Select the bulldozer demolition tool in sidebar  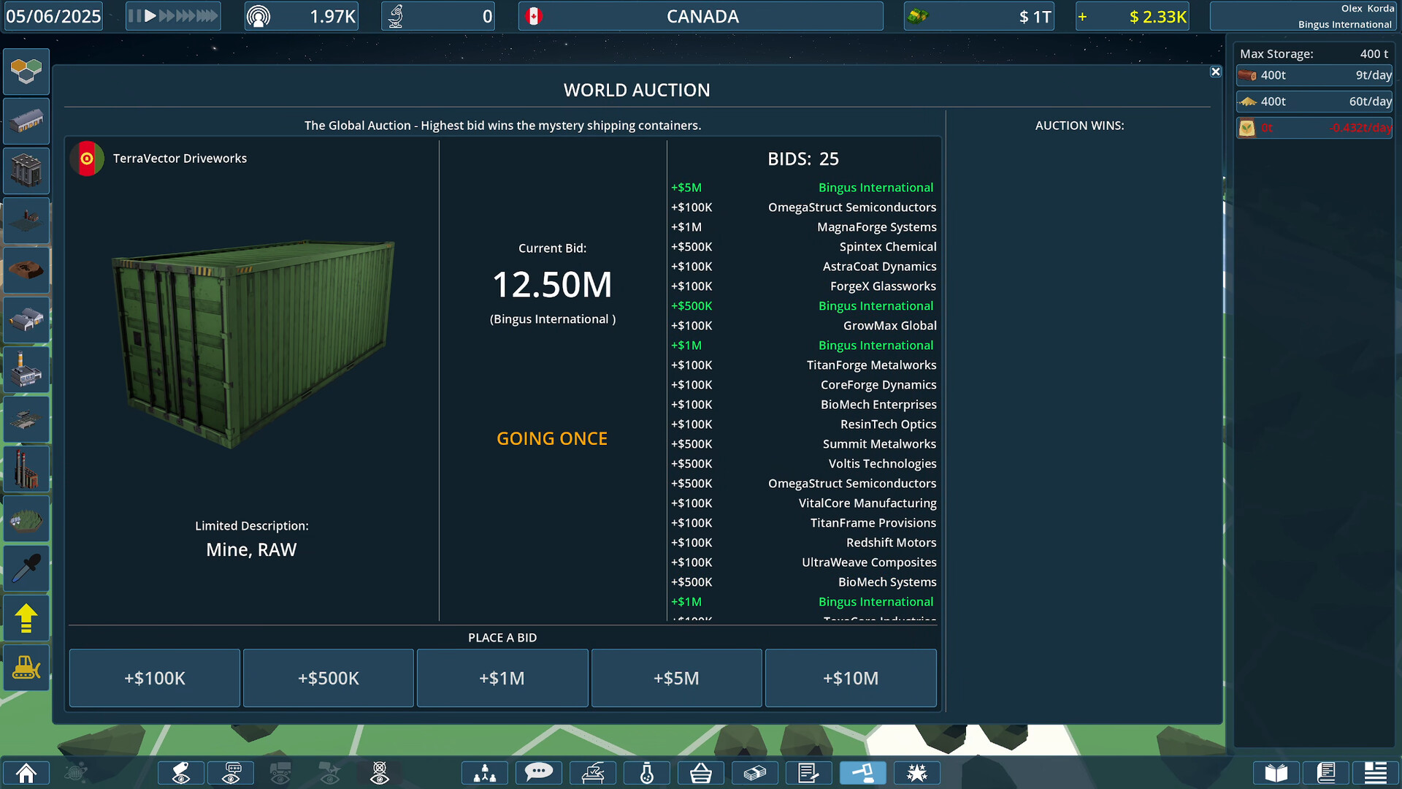pyautogui.click(x=26, y=668)
